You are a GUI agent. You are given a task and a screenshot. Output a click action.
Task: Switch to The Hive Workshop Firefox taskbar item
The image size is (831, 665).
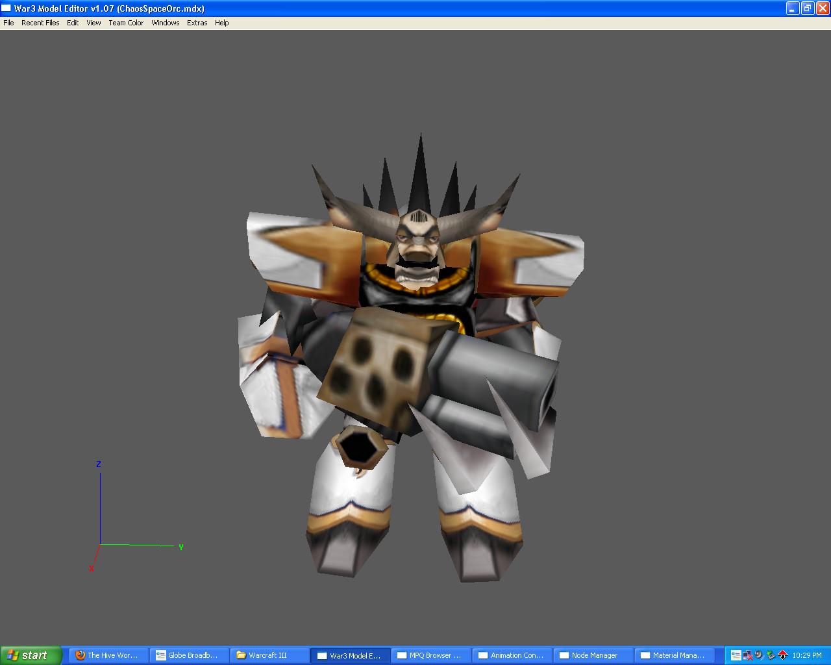tap(108, 655)
